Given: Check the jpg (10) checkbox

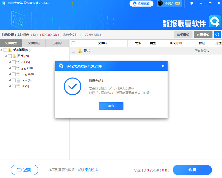Looking at the screenshot, I should pos(14,68).
